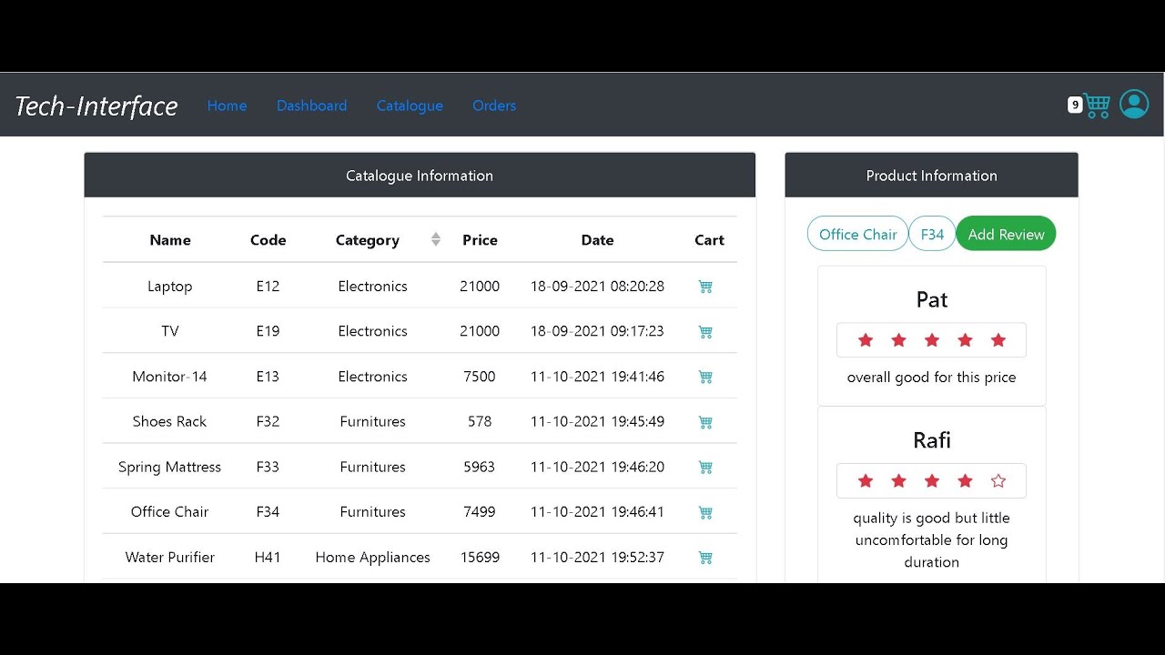Click price 7499 for Office Chair
The width and height of the screenshot is (1165, 655).
(x=480, y=511)
